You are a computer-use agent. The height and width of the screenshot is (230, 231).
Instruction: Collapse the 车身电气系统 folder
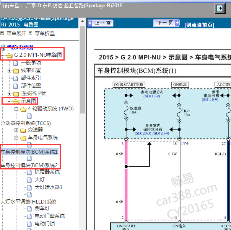pos(16,138)
